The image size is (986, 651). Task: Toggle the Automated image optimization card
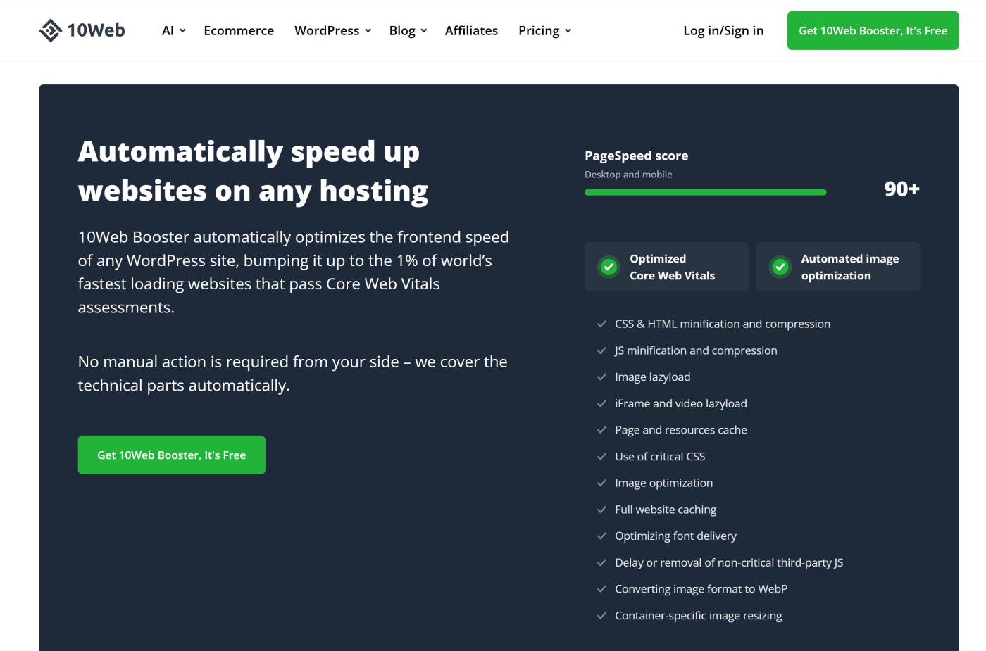837,267
